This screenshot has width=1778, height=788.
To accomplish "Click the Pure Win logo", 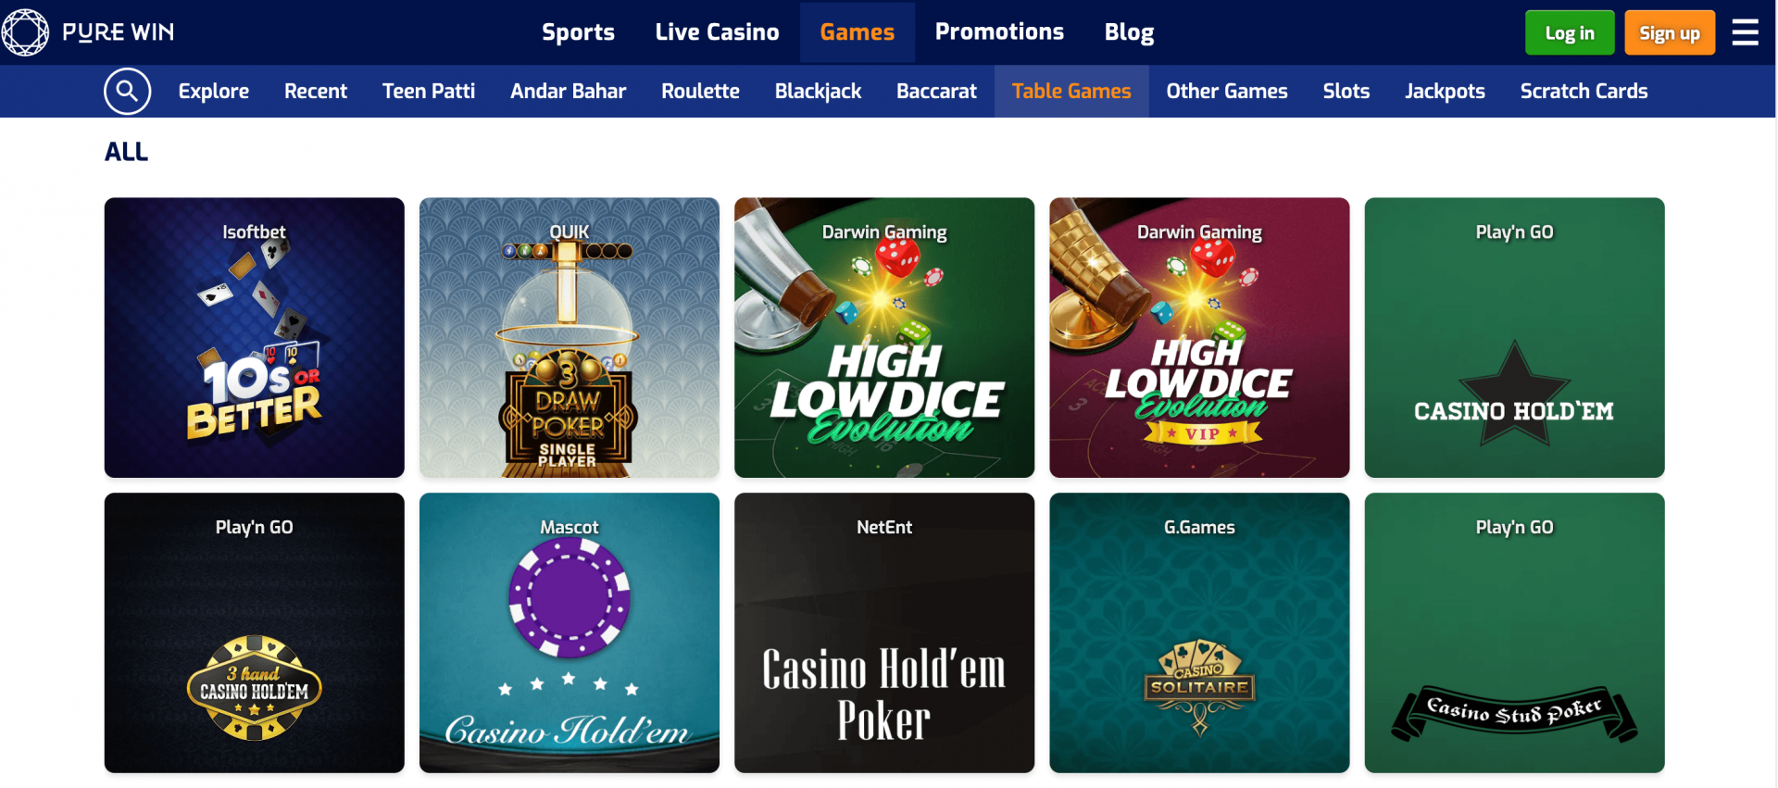I will 89,32.
